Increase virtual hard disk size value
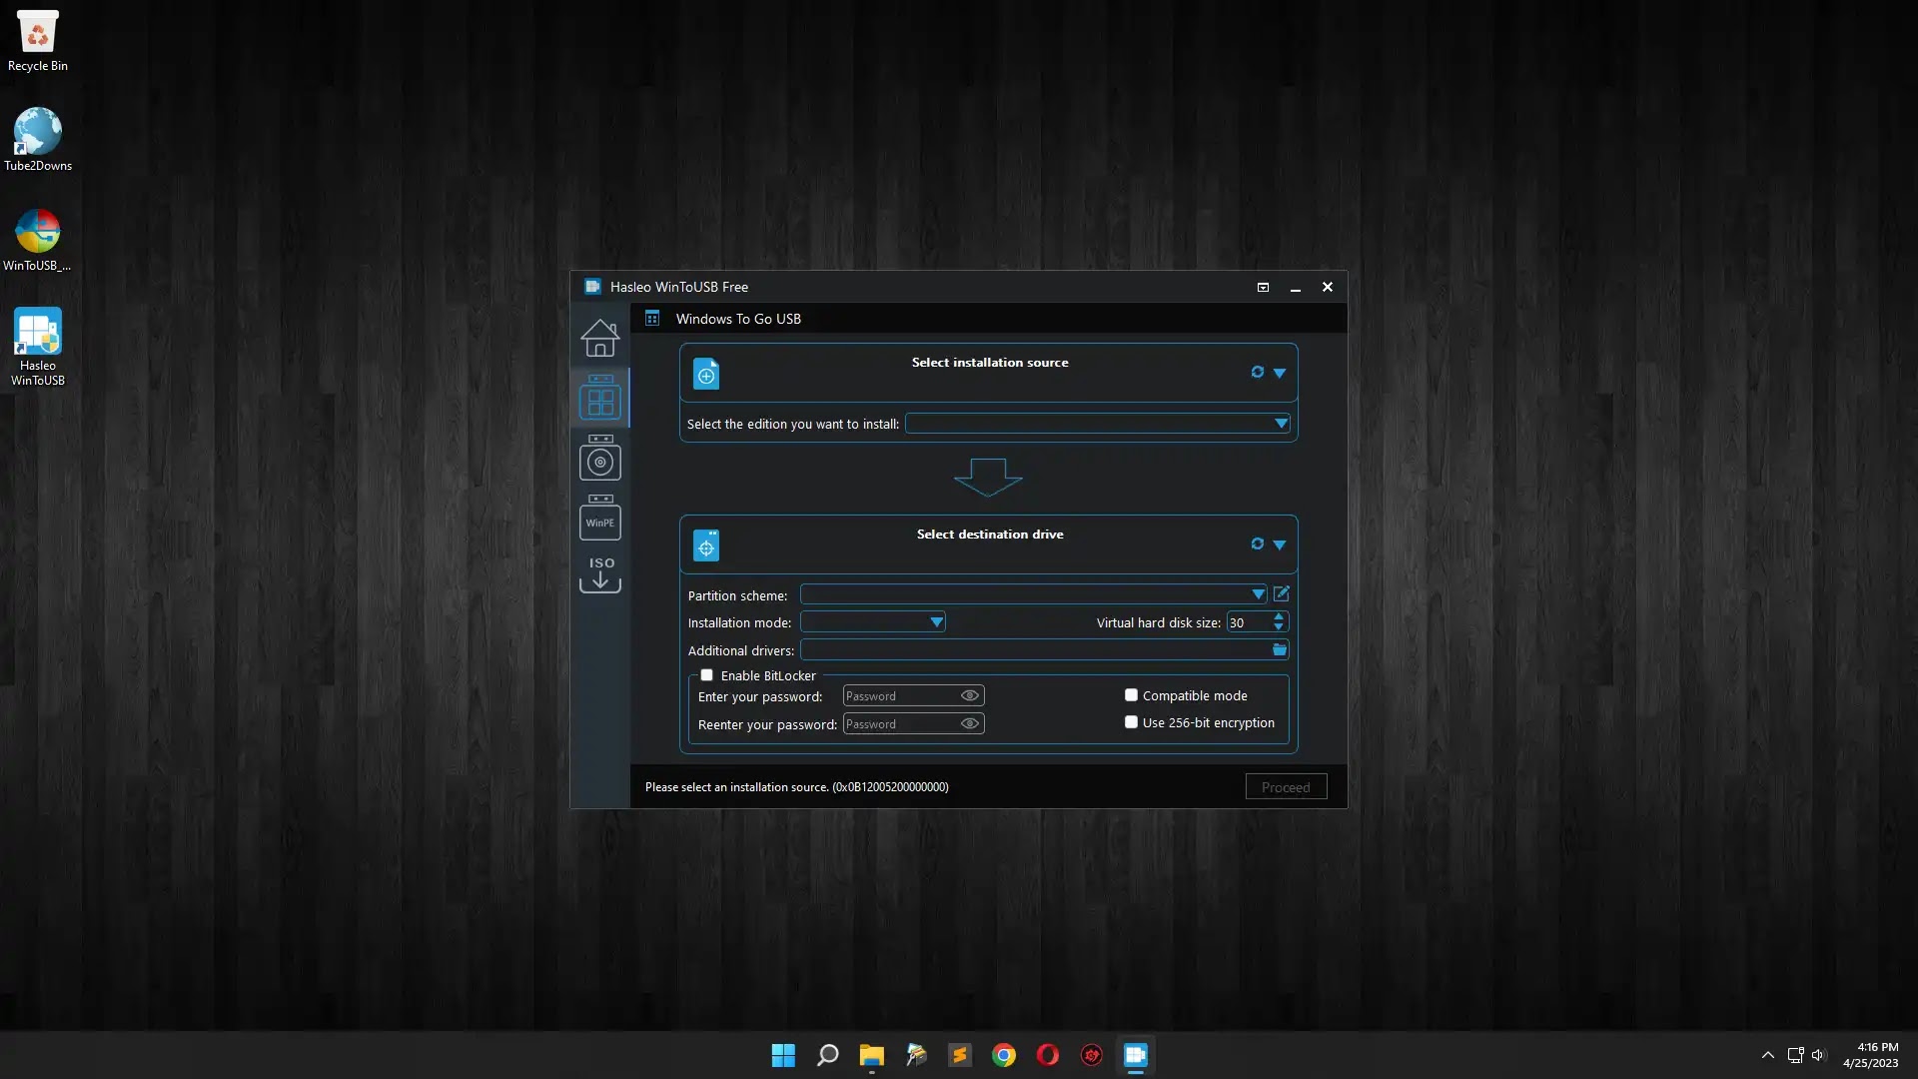This screenshot has height=1079, width=1918. tap(1279, 616)
